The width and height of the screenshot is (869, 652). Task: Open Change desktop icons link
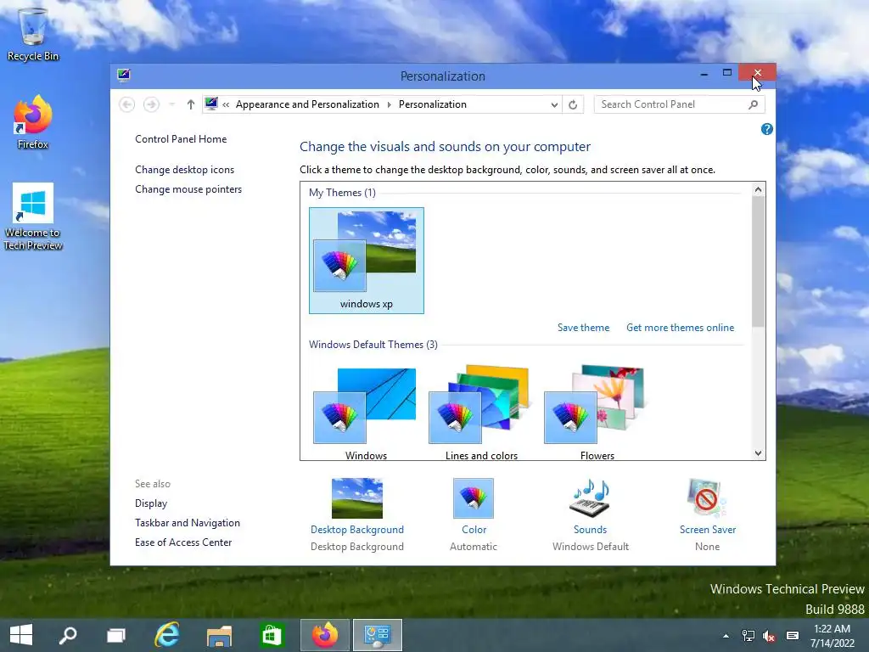(184, 170)
